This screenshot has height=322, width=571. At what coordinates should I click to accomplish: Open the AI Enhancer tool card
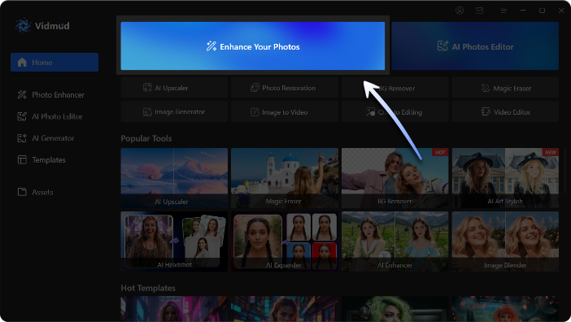click(x=394, y=241)
